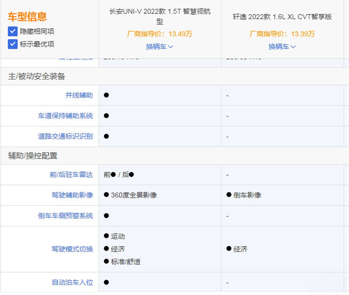Click the 轩逸 2022款 model title

(x=282, y=16)
